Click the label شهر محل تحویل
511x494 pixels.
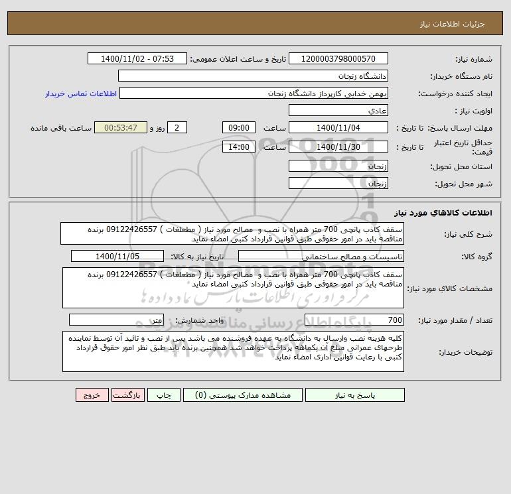pos(463,184)
